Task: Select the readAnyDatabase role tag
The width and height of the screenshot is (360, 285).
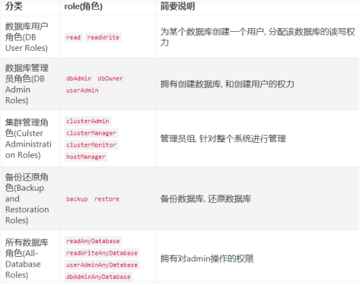Action: coord(93,241)
